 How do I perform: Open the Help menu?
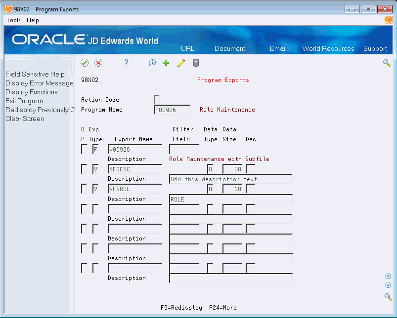coord(33,20)
